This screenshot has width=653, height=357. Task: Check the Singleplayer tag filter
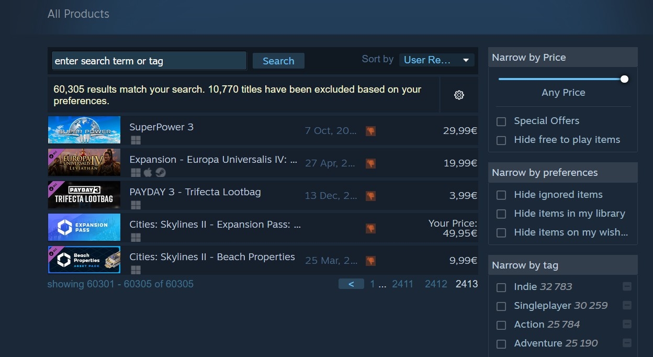pos(501,306)
